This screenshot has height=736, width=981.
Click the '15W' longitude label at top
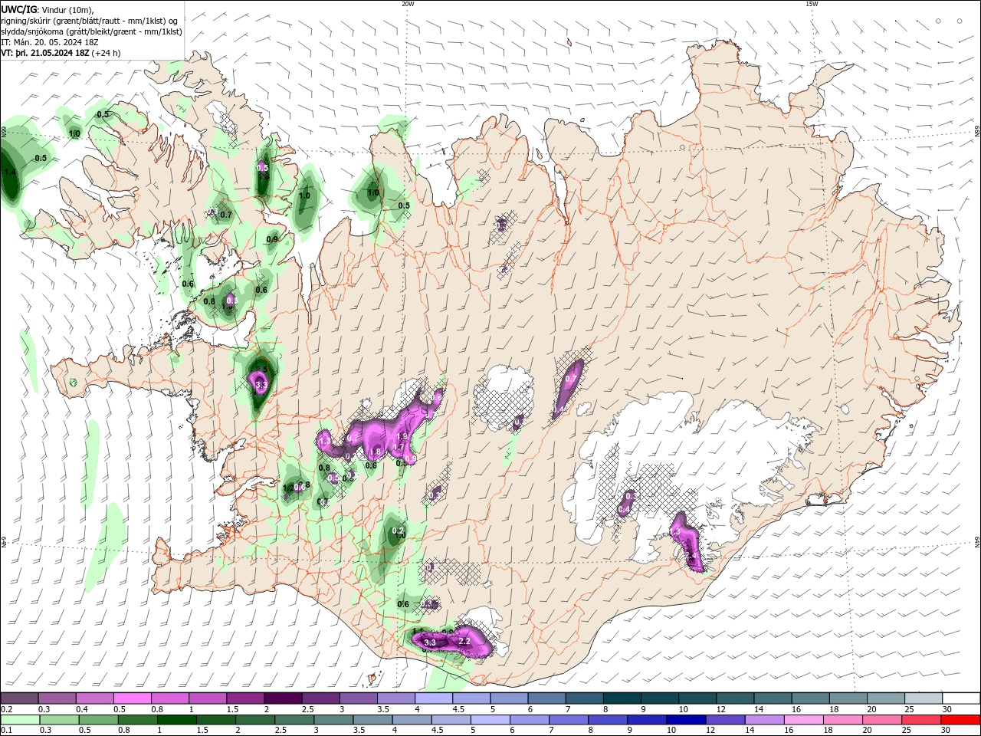point(812,4)
